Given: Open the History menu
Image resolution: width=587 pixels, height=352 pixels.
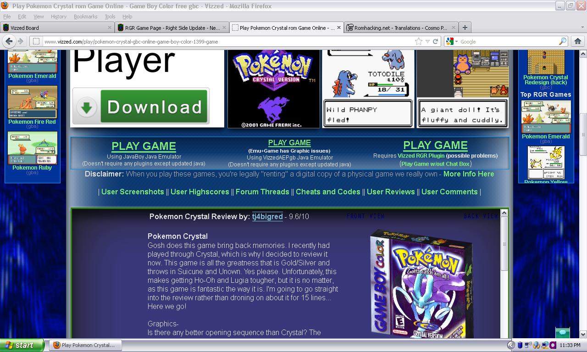Looking at the screenshot, I should (x=59, y=16).
